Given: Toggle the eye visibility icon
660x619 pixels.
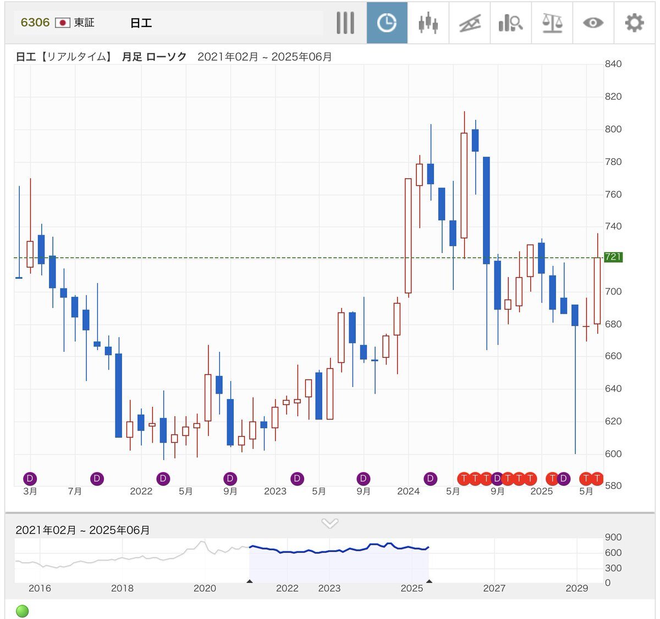Looking at the screenshot, I should [x=593, y=23].
